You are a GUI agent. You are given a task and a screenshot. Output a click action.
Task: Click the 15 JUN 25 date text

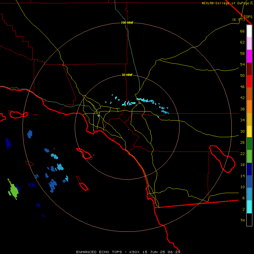(154, 252)
